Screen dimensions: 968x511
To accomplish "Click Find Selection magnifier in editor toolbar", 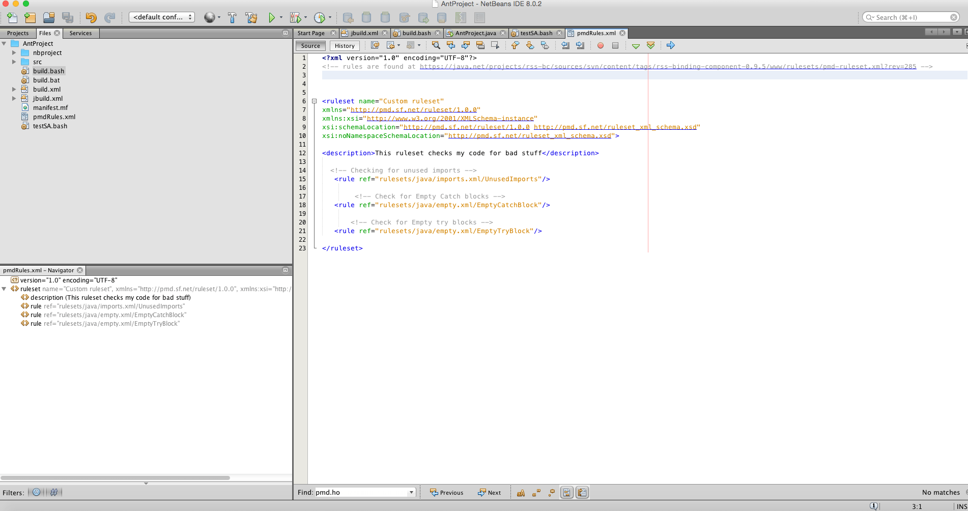I will click(436, 46).
